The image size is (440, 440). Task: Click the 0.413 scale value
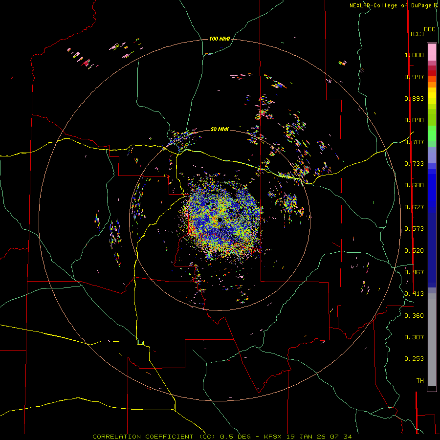click(414, 294)
